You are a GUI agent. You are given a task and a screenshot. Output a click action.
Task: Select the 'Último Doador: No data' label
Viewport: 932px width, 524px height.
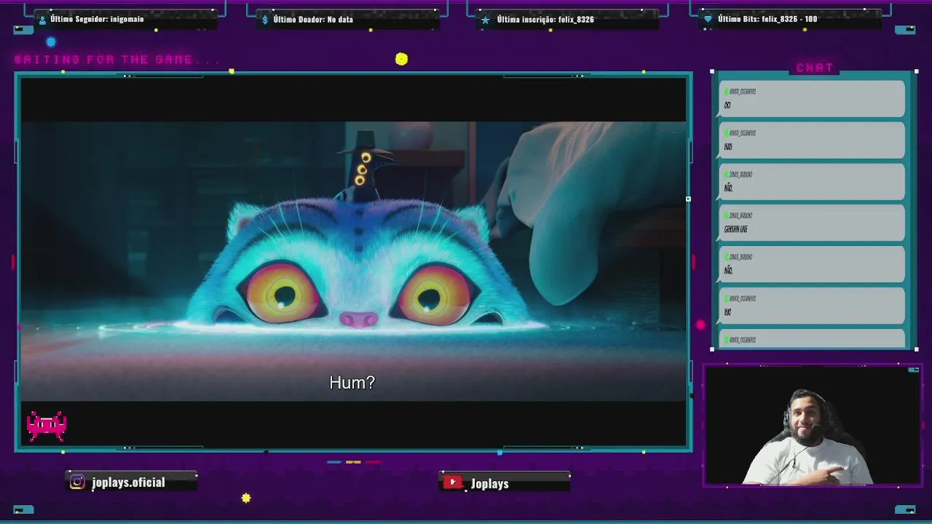(313, 20)
